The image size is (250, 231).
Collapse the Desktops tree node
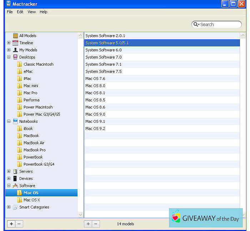point(9,57)
